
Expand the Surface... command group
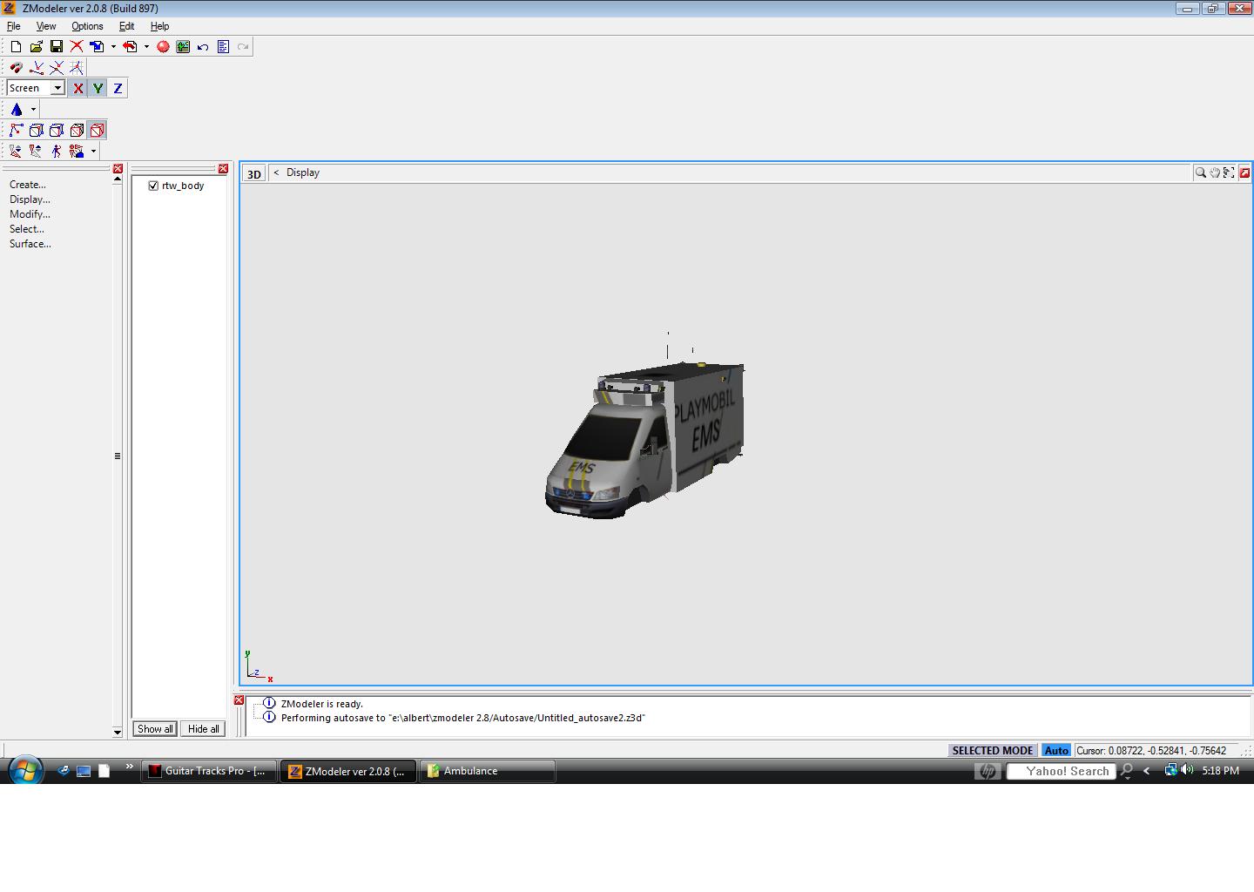30,244
